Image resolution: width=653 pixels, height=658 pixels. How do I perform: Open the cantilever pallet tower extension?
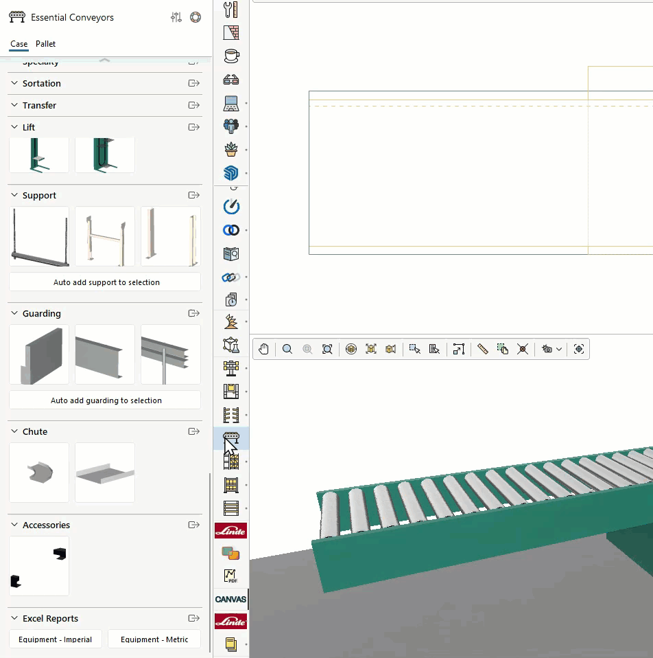(231, 368)
